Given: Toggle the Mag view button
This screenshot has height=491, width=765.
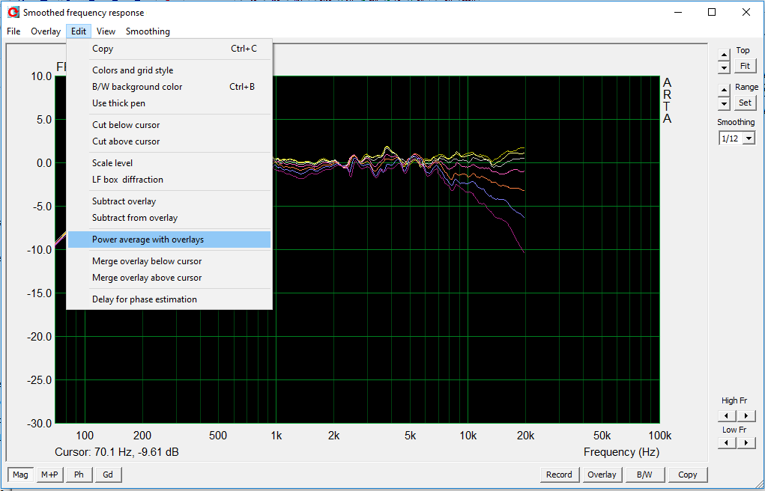Looking at the screenshot, I should point(20,475).
